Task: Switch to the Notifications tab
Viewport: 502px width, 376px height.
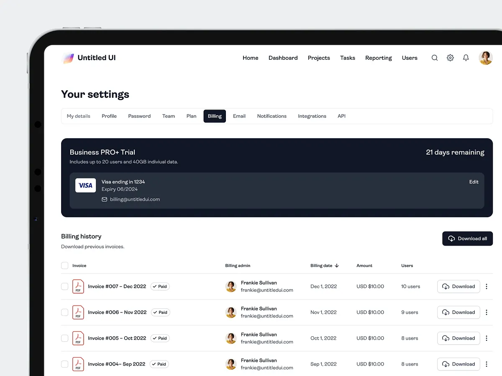Action: coord(271,116)
